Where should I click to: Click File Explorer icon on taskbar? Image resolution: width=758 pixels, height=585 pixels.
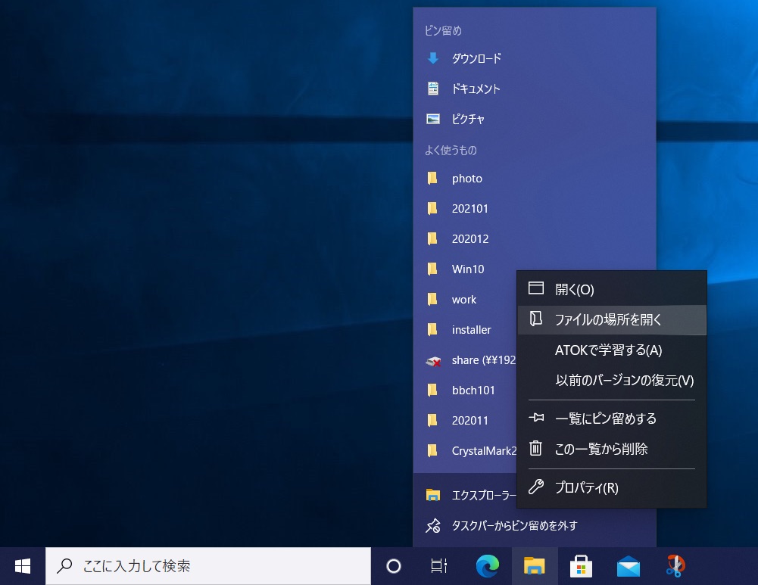pyautogui.click(x=534, y=565)
